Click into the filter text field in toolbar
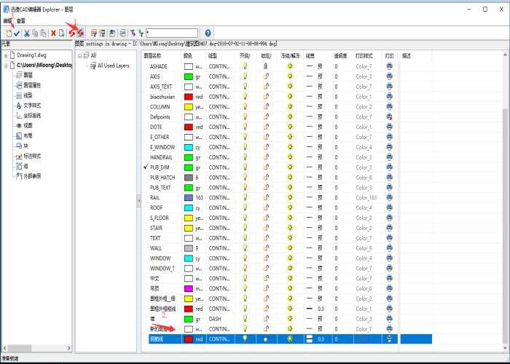This screenshot has height=364, width=510. click(172, 33)
